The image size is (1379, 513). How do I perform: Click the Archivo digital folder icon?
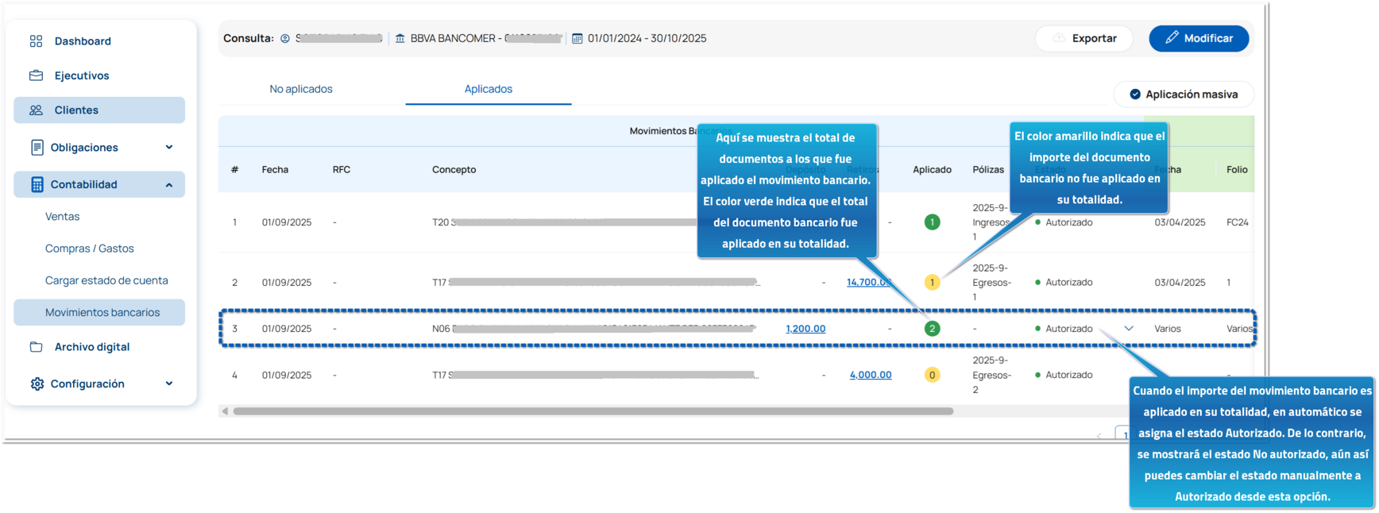pos(36,347)
